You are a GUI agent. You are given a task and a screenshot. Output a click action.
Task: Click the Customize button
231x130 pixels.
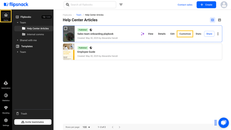click(185, 34)
